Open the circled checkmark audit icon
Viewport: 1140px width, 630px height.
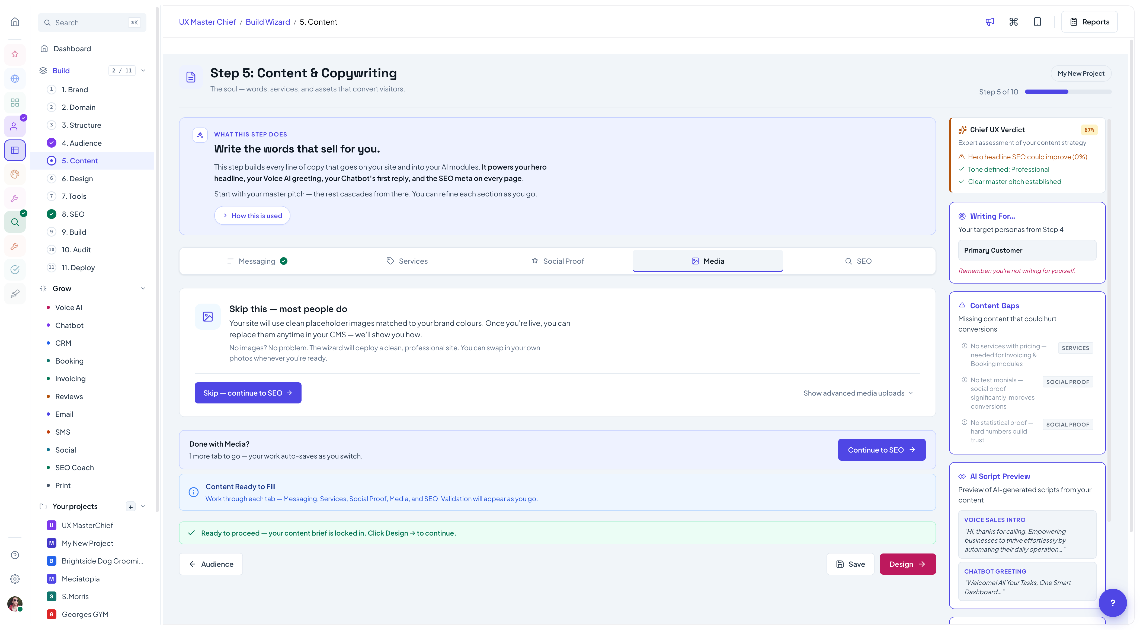(15, 270)
